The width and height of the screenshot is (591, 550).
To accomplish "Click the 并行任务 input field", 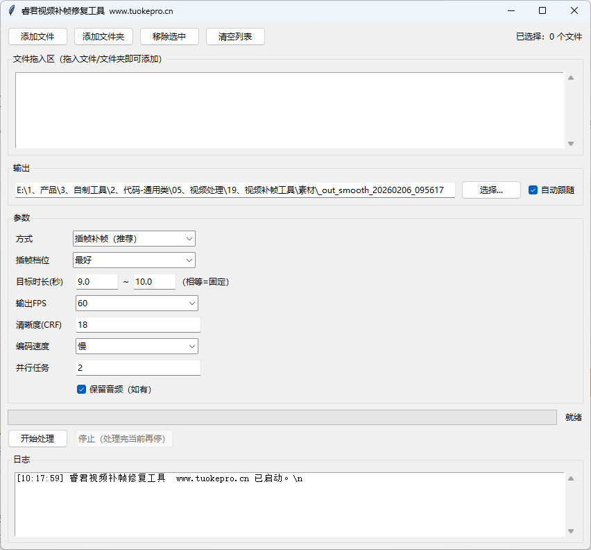I will point(137,368).
